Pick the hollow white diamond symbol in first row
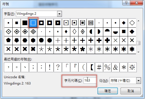This screenshot has height=99, width=145. pos(132,23)
